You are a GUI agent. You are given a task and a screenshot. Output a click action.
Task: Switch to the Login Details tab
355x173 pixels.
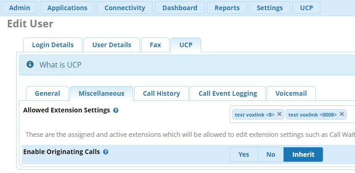[x=53, y=45]
